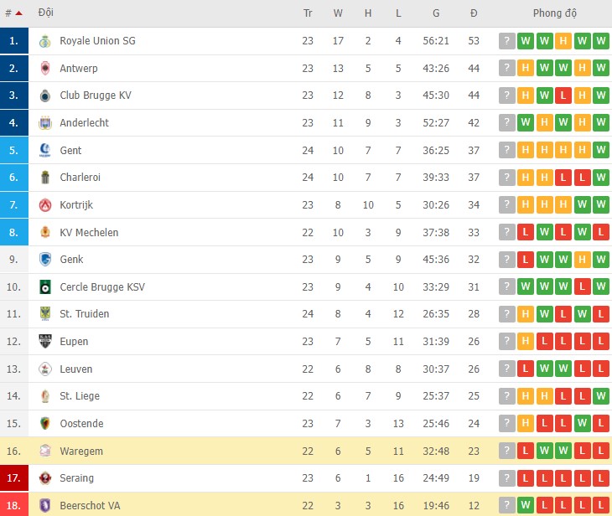Image resolution: width=612 pixels, height=516 pixels.
Task: Click the Waregem club crest icon
Action: tap(45, 451)
